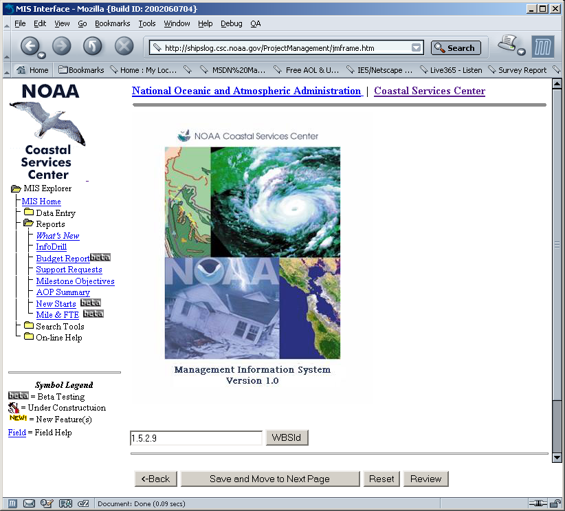
Task: Open the InfoDrill link
Action: pos(51,247)
